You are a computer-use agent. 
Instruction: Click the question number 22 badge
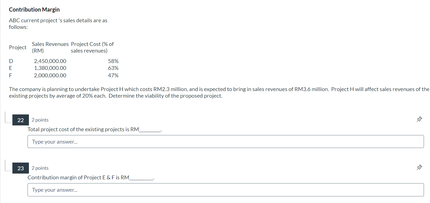click(x=20, y=120)
